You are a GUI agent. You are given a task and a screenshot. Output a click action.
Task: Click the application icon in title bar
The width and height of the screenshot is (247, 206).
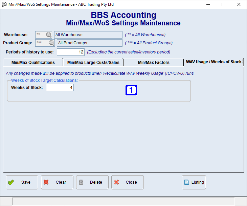[x=4, y=4]
